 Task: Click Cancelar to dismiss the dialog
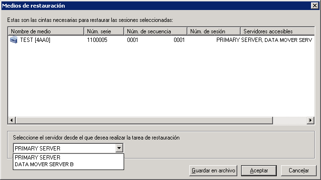299,170
